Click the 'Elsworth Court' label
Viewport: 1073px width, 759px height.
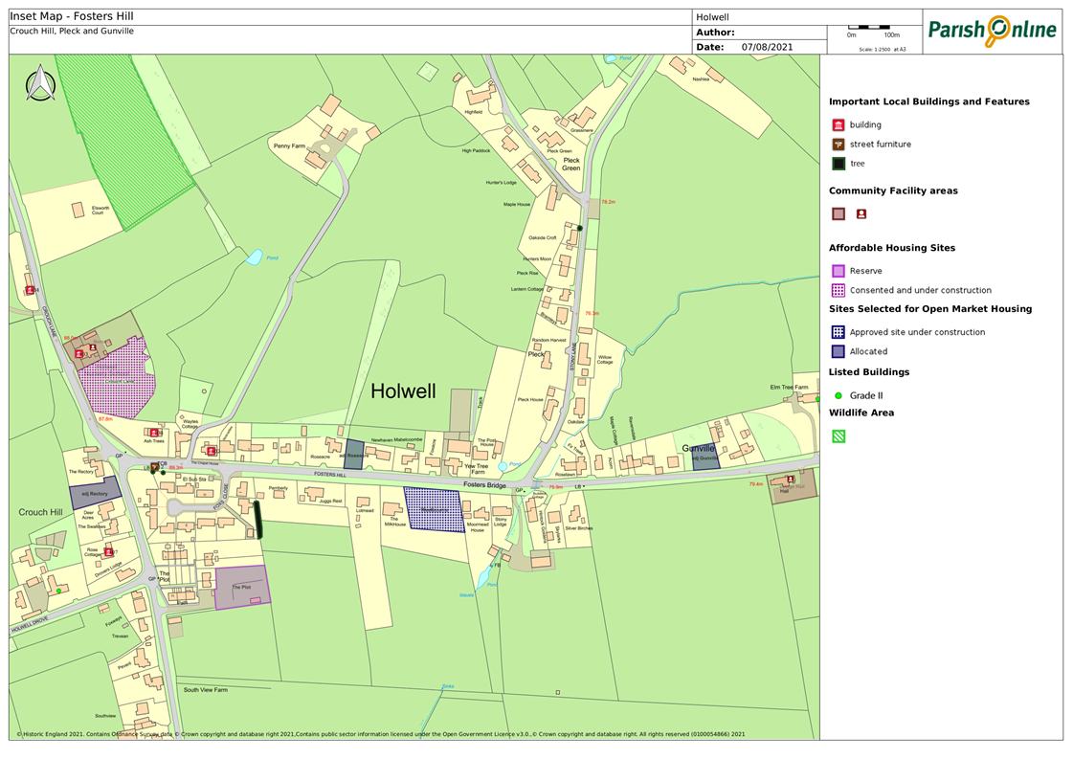click(101, 211)
